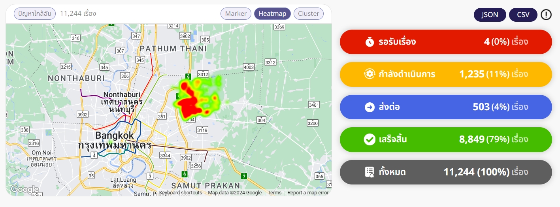Open the map Terms link
The image size is (560, 207).
pyautogui.click(x=274, y=193)
